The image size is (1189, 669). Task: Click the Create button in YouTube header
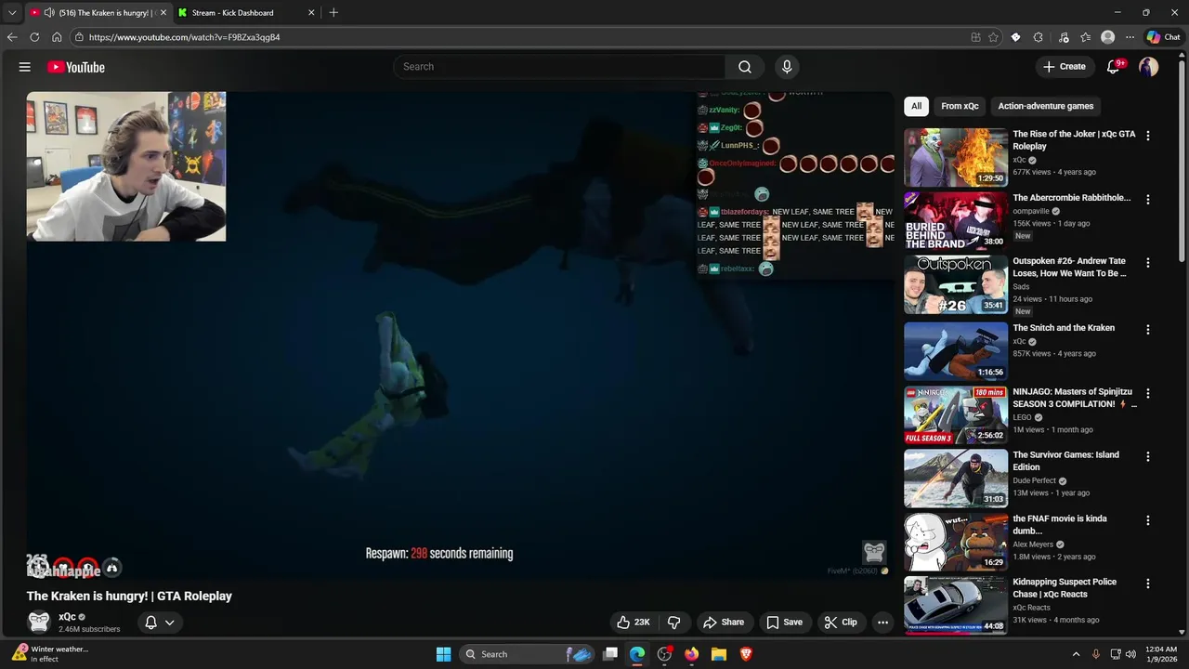click(1065, 67)
